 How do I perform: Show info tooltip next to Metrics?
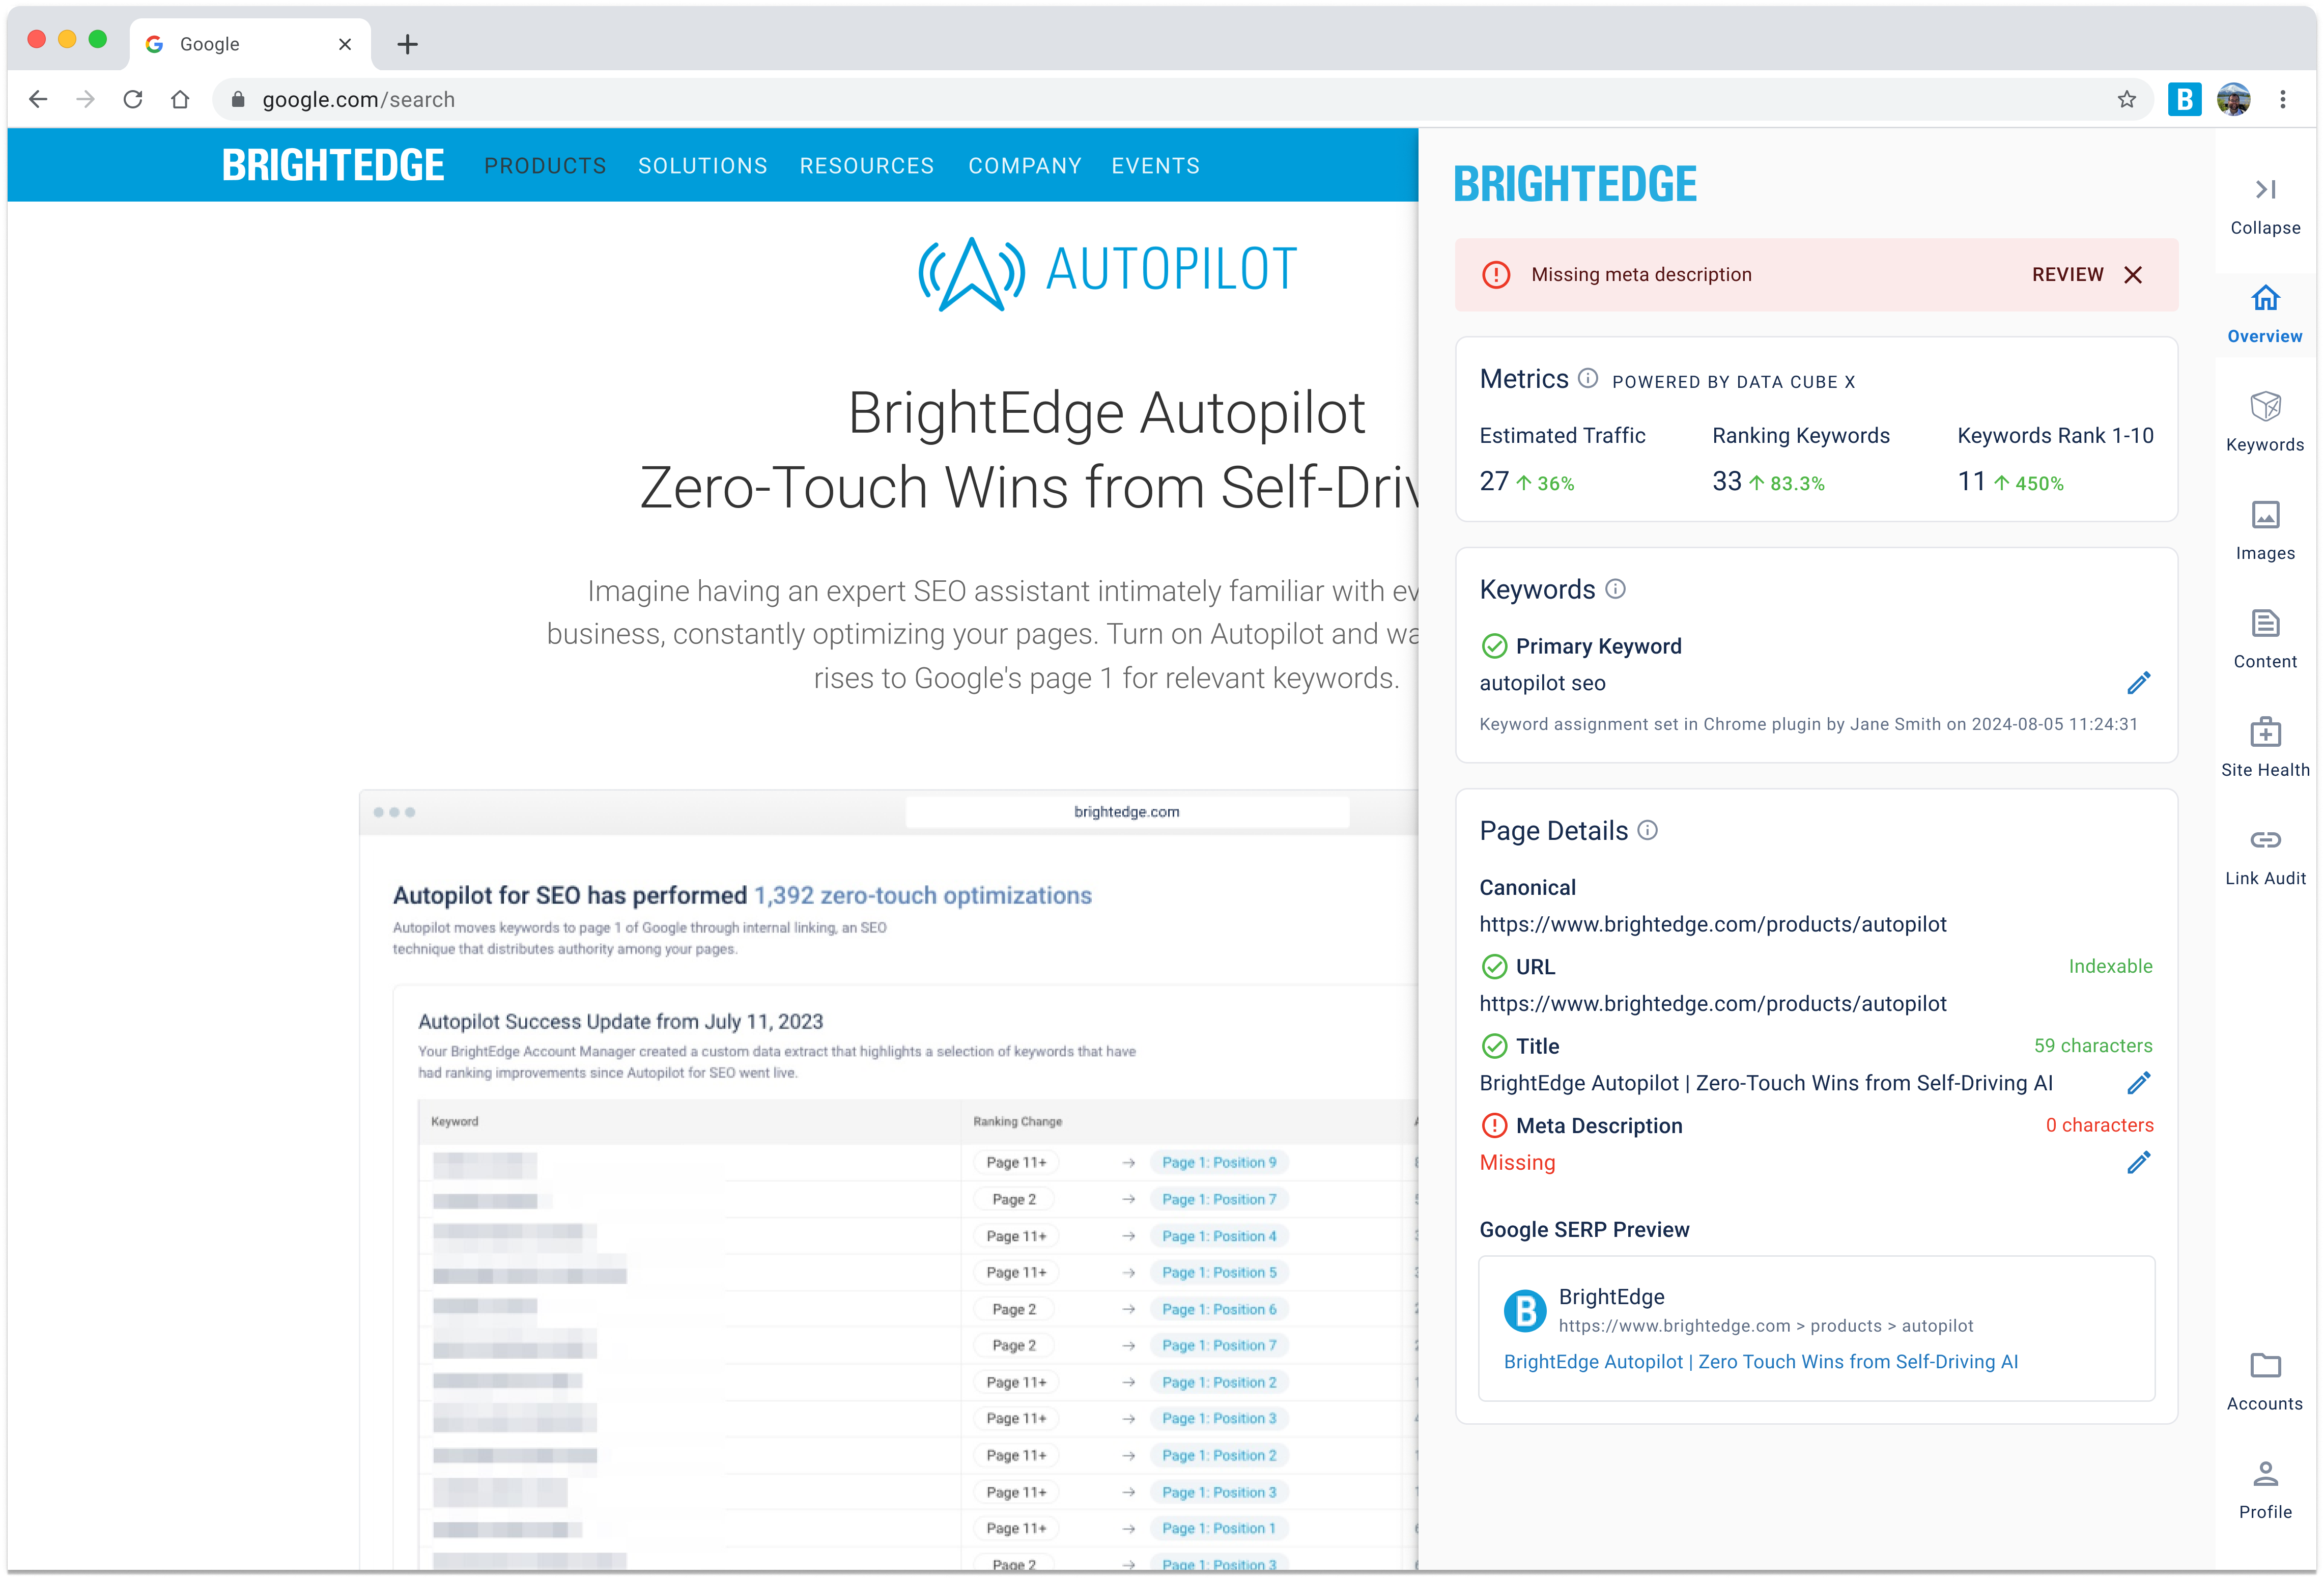tap(1587, 378)
